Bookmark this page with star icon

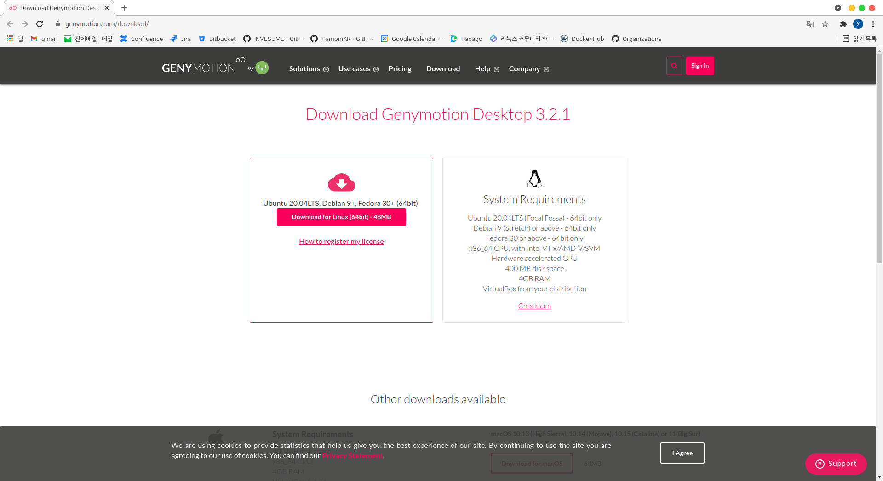point(825,24)
